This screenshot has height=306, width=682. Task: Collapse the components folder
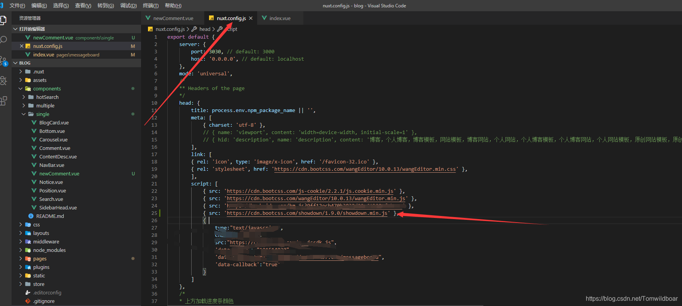pyautogui.click(x=20, y=88)
